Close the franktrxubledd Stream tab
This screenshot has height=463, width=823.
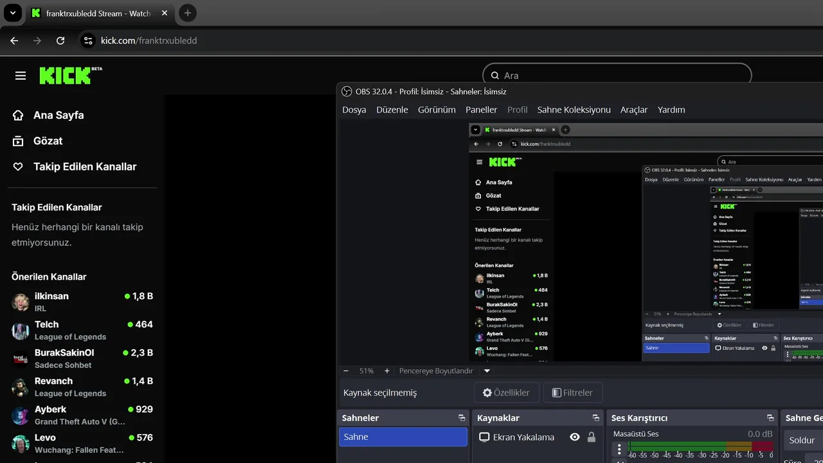coord(165,13)
